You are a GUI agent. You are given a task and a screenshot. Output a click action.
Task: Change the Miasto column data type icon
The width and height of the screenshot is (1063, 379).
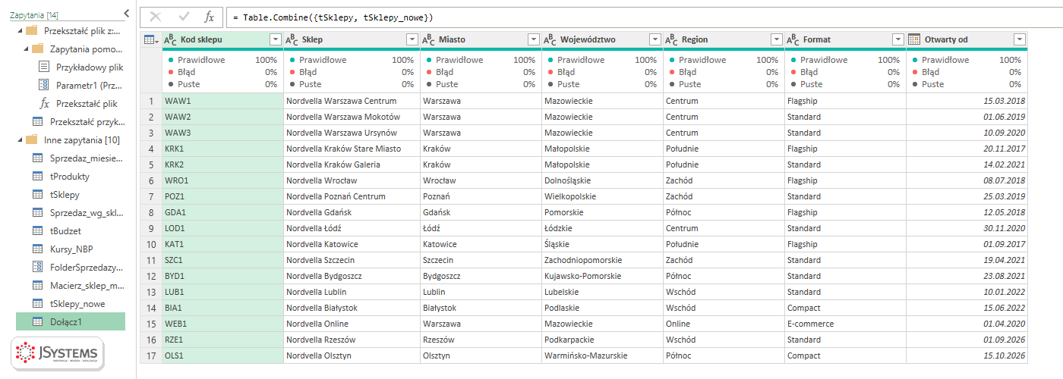(x=428, y=39)
